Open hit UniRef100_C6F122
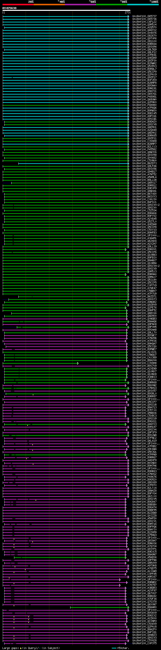Image resolution: width=161 pixels, height=650 pixels. coord(144,22)
